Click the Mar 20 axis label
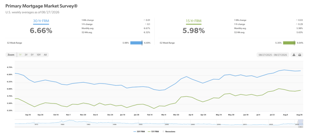 tap(176, 115)
